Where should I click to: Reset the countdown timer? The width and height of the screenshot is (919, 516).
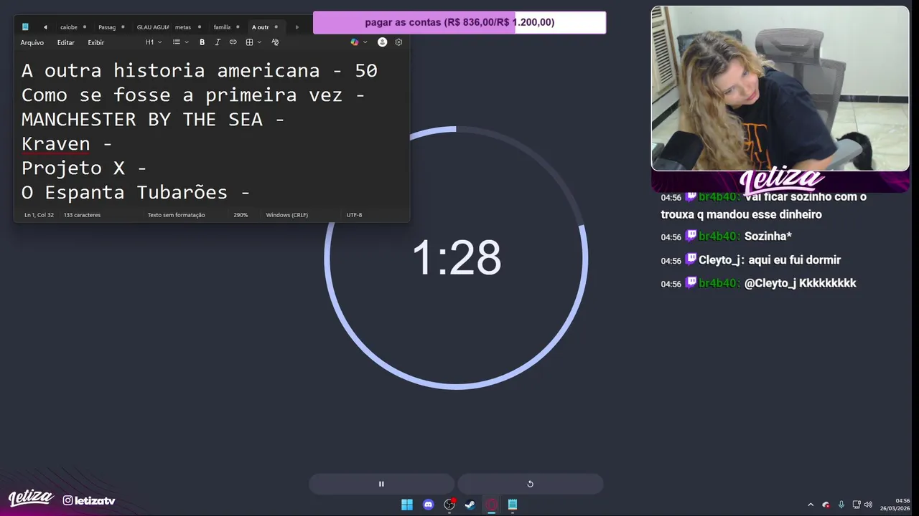pos(530,484)
